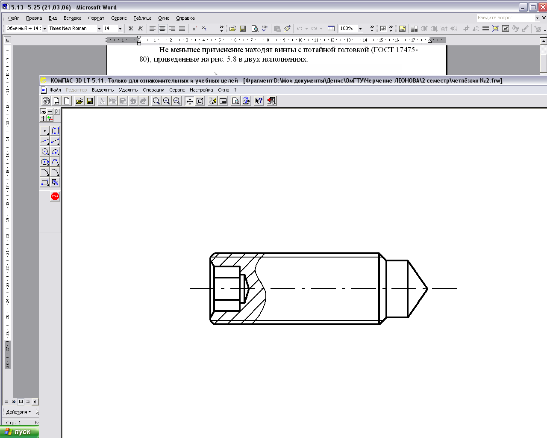This screenshot has height=438, width=547.
Task: Toggle center alignment in Word
Action: coord(162,29)
